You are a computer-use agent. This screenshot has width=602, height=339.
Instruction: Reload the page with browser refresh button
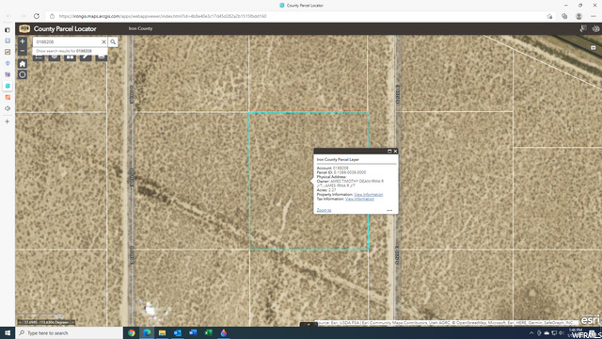37,16
